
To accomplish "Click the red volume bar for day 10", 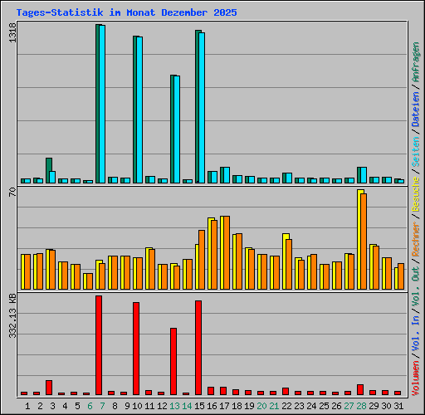I will point(136,349).
